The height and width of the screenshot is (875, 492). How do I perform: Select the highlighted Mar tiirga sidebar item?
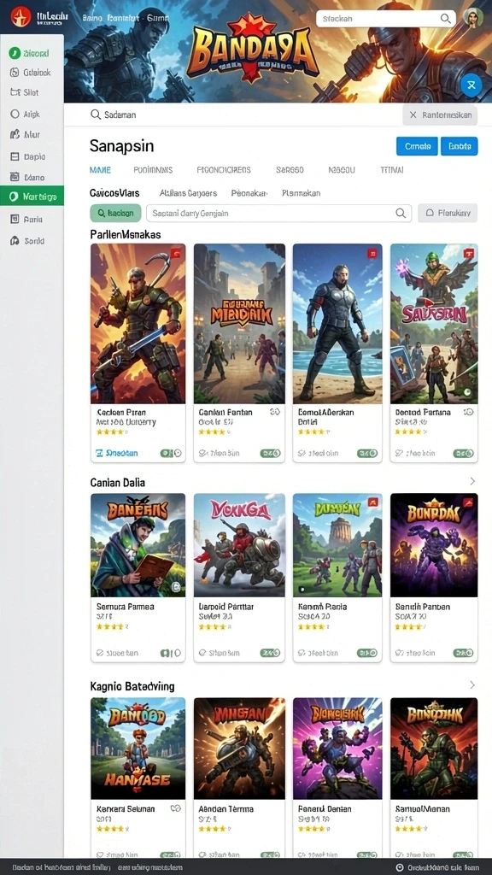pyautogui.click(x=32, y=197)
